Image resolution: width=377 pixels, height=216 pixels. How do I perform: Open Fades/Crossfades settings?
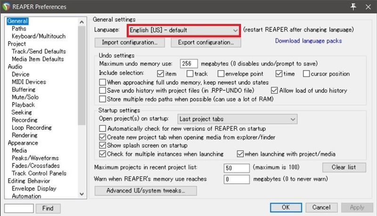[x=36, y=166]
